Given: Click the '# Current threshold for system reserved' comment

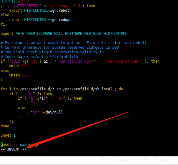Looking at the screenshot, I should pos(60,47).
